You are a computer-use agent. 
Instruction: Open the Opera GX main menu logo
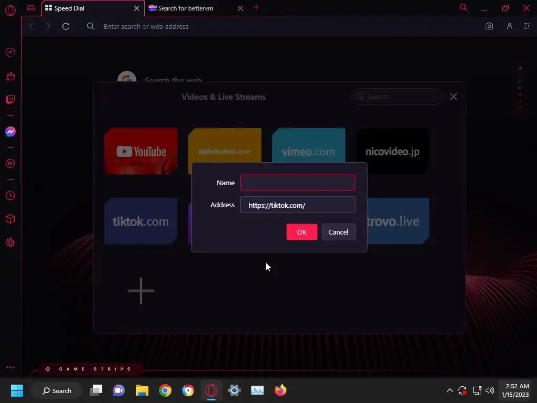[x=10, y=10]
